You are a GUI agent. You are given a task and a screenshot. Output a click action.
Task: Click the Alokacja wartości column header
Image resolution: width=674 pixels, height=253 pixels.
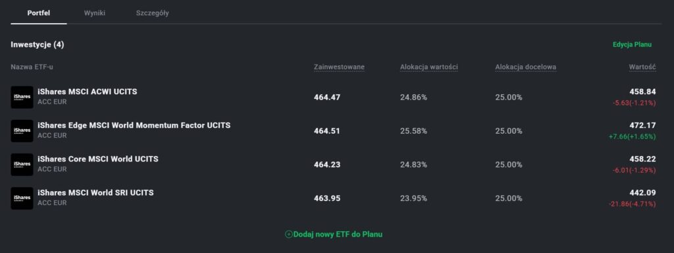point(429,67)
